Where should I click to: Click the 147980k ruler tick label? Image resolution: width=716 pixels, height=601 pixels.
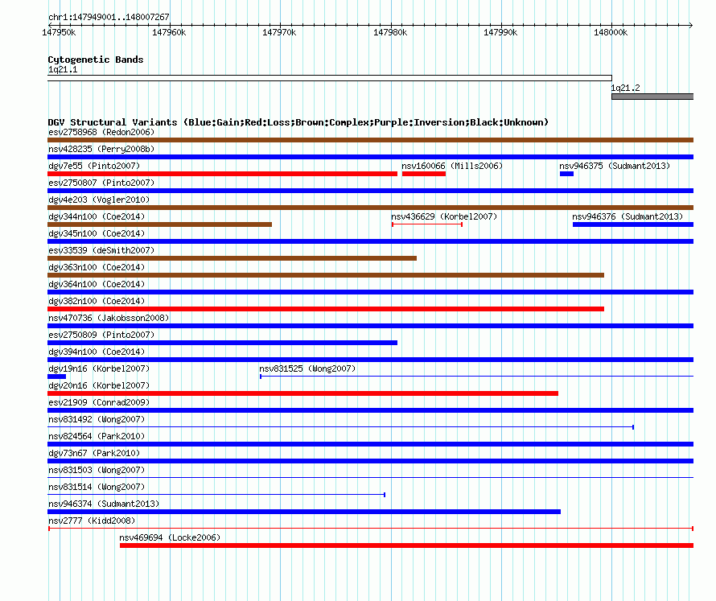pyautogui.click(x=390, y=33)
